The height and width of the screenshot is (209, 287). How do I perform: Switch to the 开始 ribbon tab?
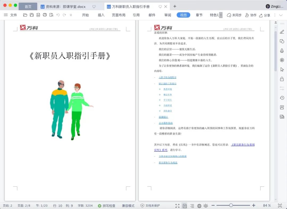coord(85,15)
